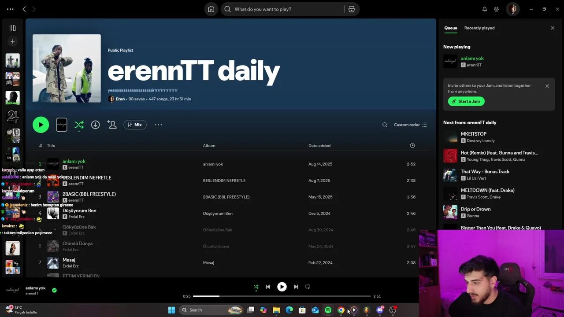The width and height of the screenshot is (564, 317).
Task: Sort by the duration clock column
Action: click(x=412, y=145)
